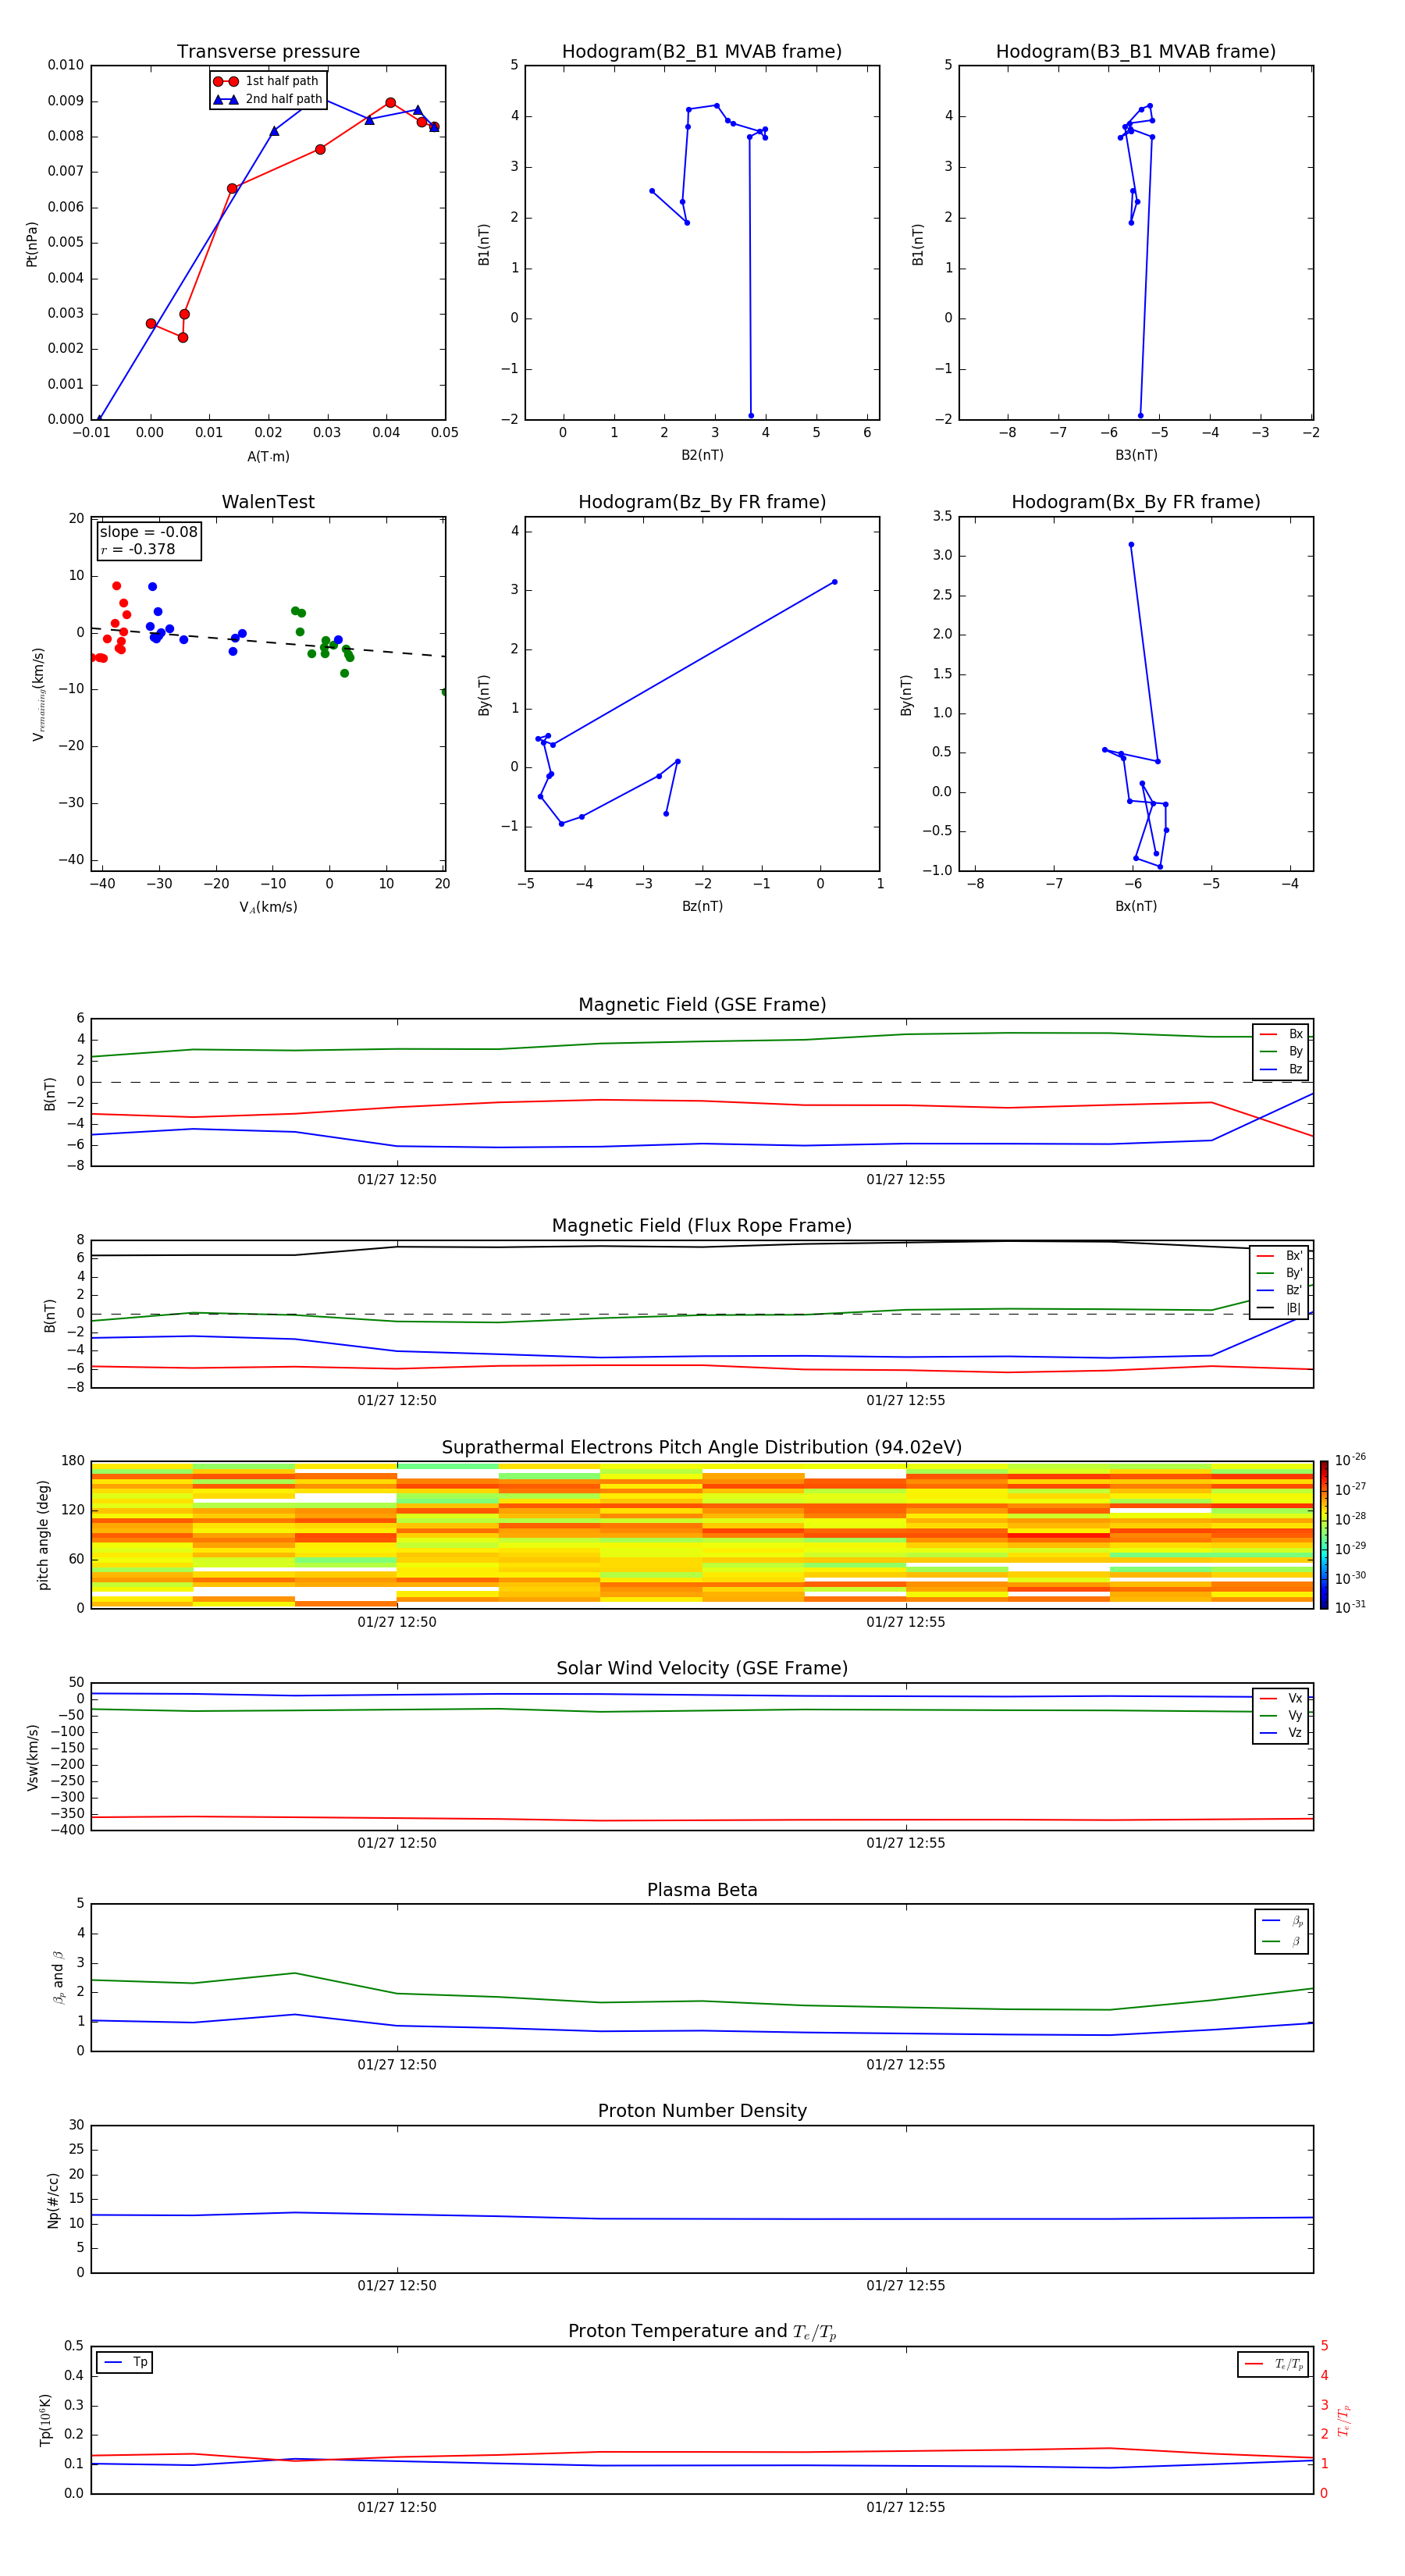Click the "Hodogram(B2_B1 MVAB frame)" title
1405x2576 pixels.
[x=702, y=52]
